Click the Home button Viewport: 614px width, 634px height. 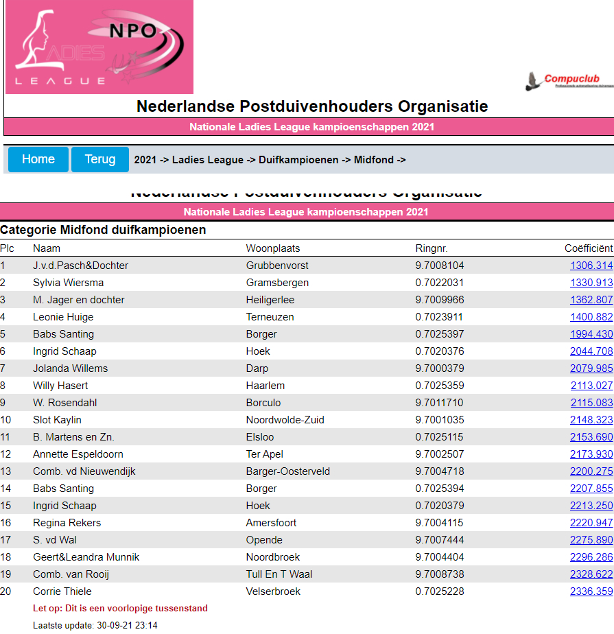(38, 159)
